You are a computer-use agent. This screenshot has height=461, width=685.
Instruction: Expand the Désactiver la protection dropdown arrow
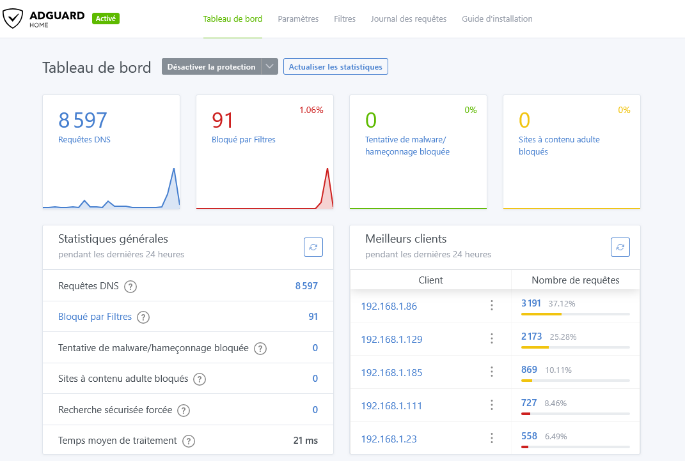270,67
